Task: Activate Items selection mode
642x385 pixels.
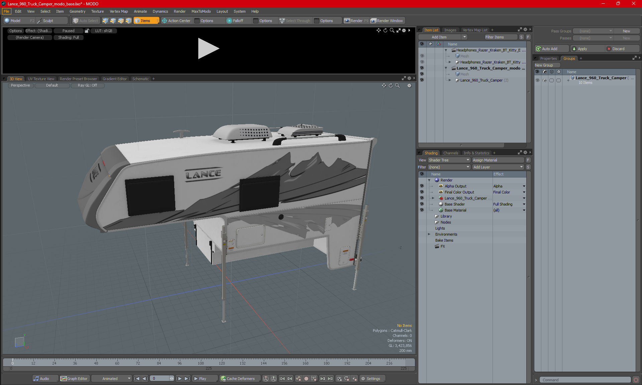Action: click(x=146, y=21)
